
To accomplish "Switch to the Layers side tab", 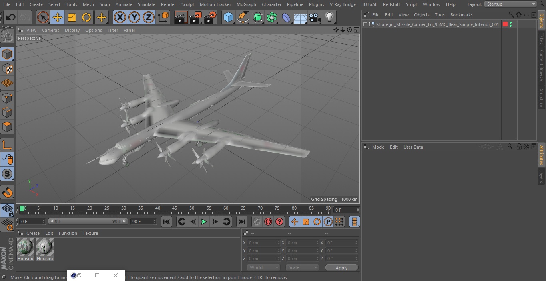I will [x=542, y=177].
